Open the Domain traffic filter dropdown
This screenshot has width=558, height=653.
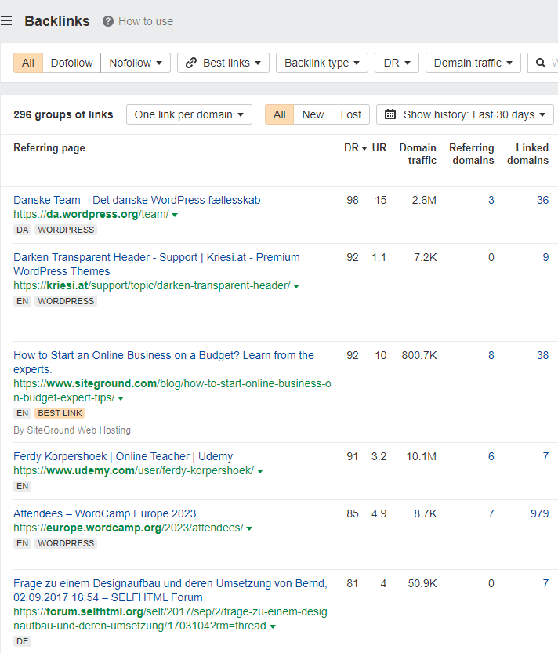[x=473, y=62]
